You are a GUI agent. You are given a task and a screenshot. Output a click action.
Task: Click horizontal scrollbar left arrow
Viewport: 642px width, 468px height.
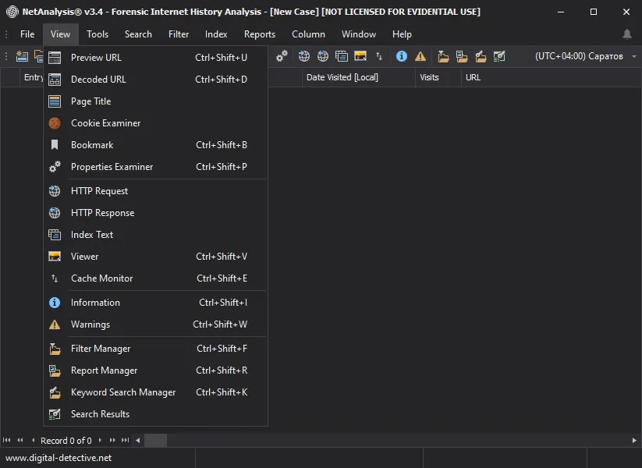(x=138, y=441)
